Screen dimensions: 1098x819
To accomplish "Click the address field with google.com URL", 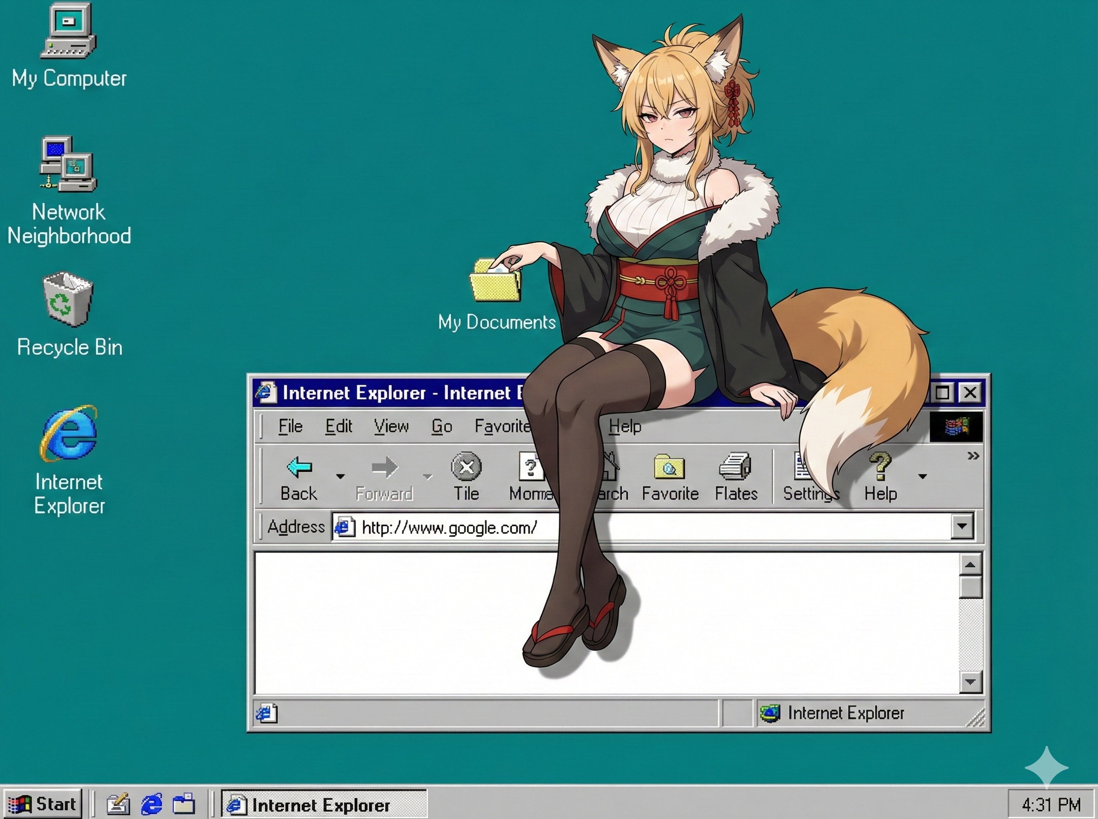I will 645,527.
